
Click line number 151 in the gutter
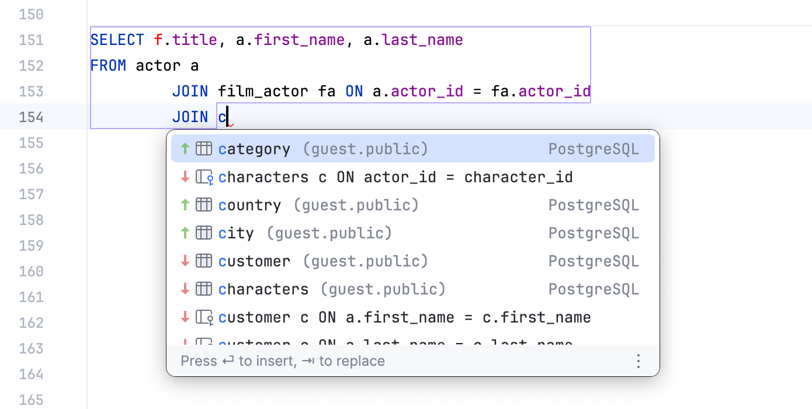pyautogui.click(x=31, y=40)
